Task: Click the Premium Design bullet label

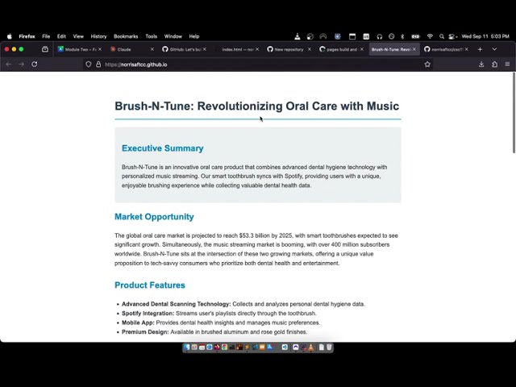Action: tap(145, 331)
